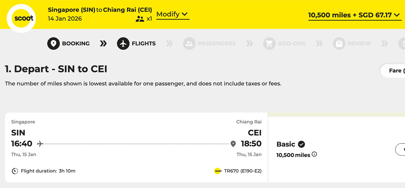The image size is (405, 188).
Task: Expand the Modify search dropdown
Action: [173, 14]
